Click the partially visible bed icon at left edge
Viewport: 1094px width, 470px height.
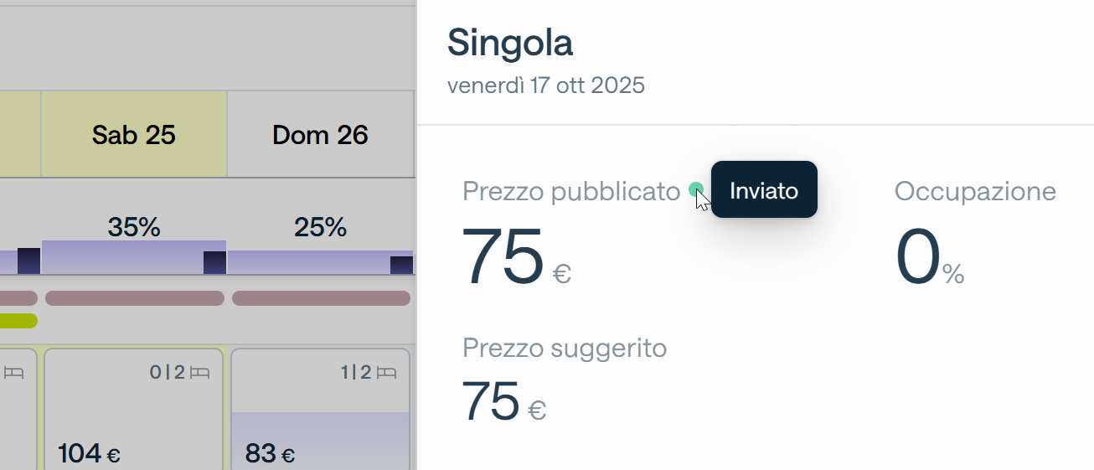(16, 373)
